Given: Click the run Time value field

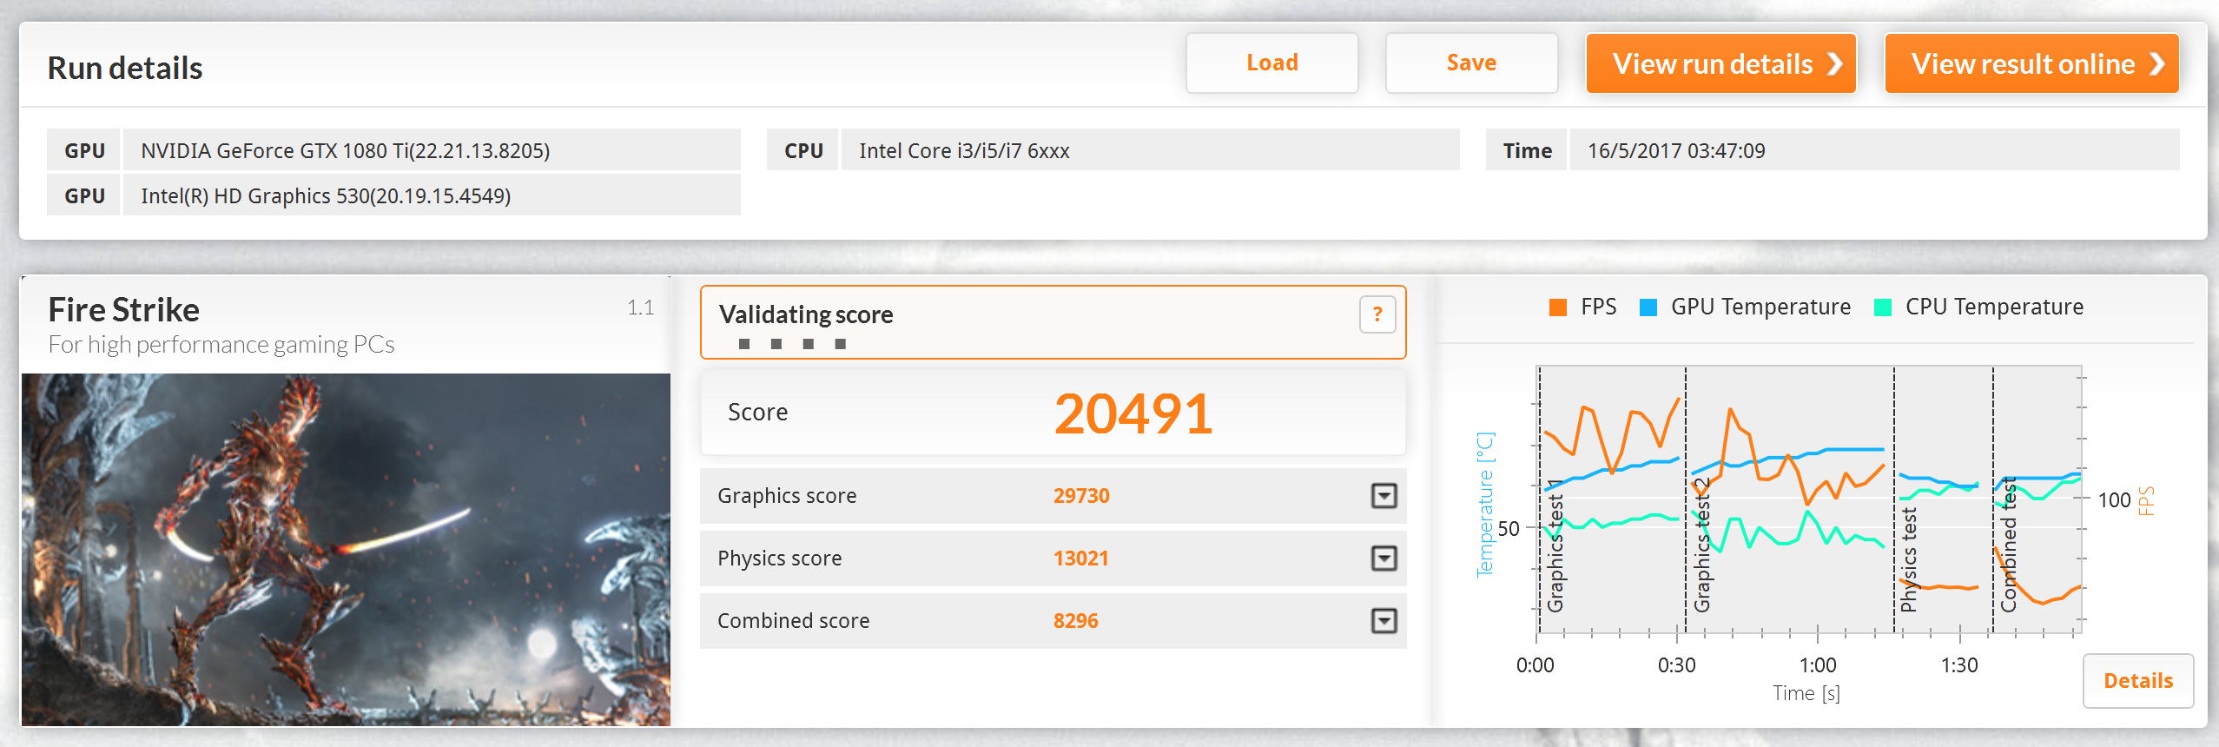Looking at the screenshot, I should tap(1873, 150).
